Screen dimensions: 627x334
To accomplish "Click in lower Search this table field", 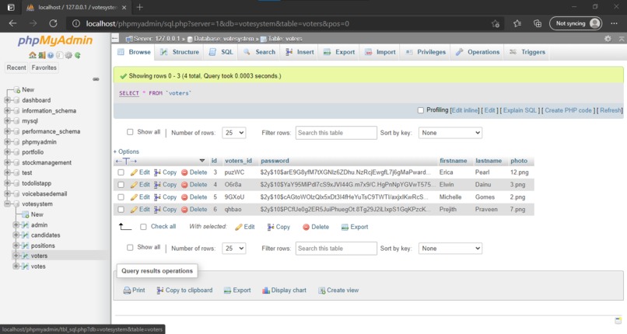I will point(336,249).
